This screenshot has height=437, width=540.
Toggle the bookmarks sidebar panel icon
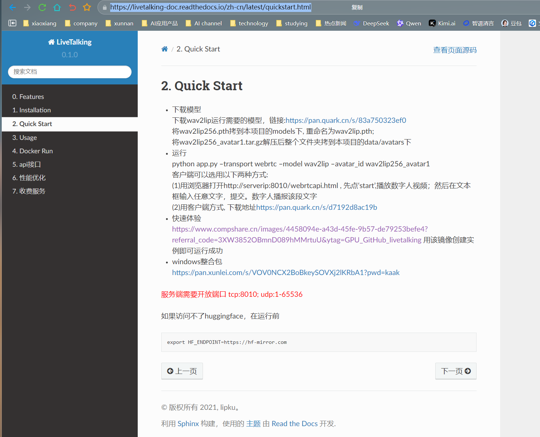click(12, 23)
